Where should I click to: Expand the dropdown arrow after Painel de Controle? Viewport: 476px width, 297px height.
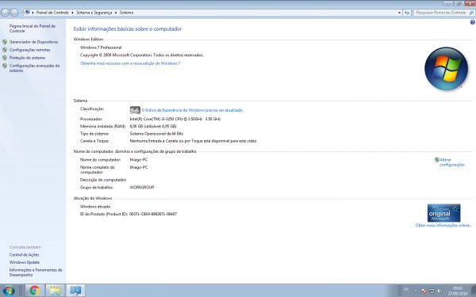72,13
